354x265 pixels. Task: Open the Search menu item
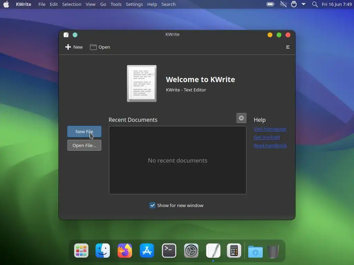click(168, 4)
